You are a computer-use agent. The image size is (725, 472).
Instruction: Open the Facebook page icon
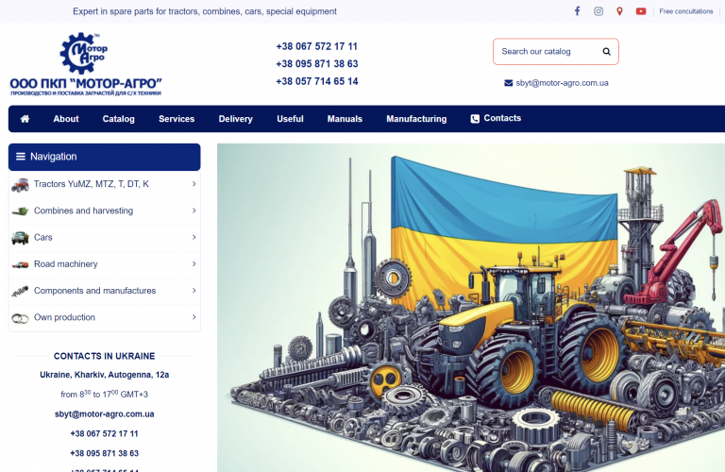577,11
